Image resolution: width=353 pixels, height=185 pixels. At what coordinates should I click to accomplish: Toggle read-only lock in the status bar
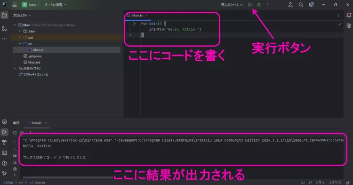tap(348, 183)
